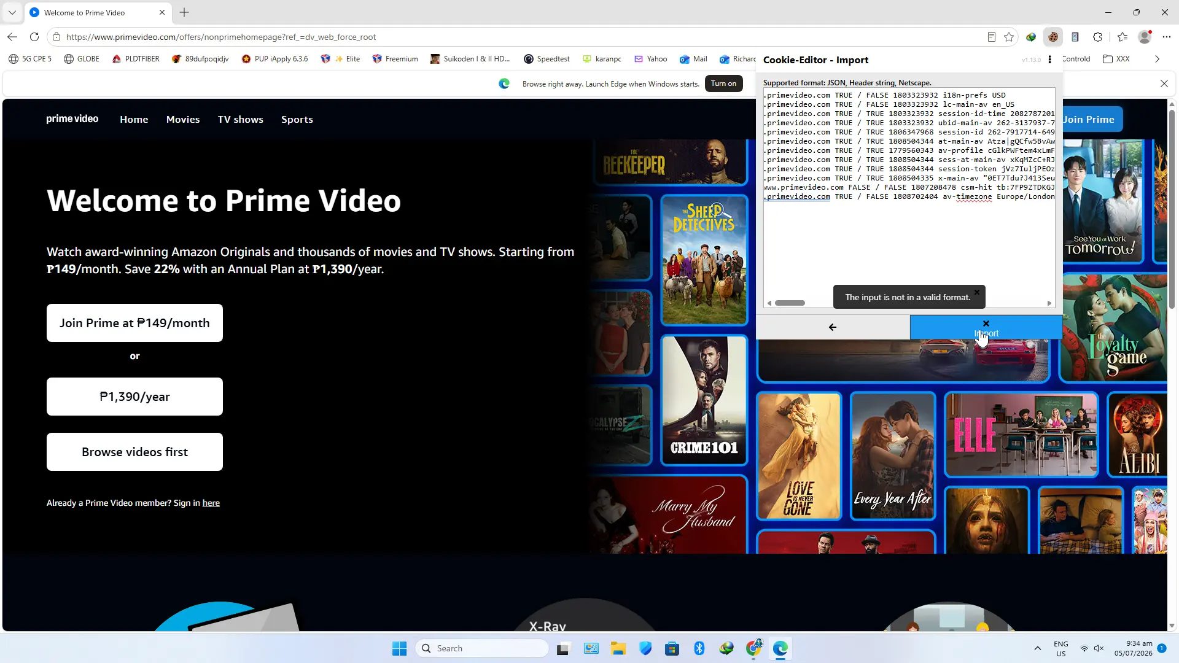Open the GLOBE bookmark
Image resolution: width=1179 pixels, height=663 pixels.
(x=82, y=59)
